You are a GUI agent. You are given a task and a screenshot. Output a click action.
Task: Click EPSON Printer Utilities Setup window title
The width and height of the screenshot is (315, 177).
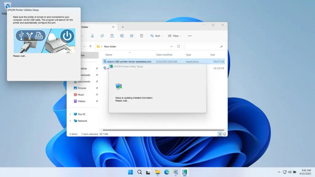tap(23, 10)
